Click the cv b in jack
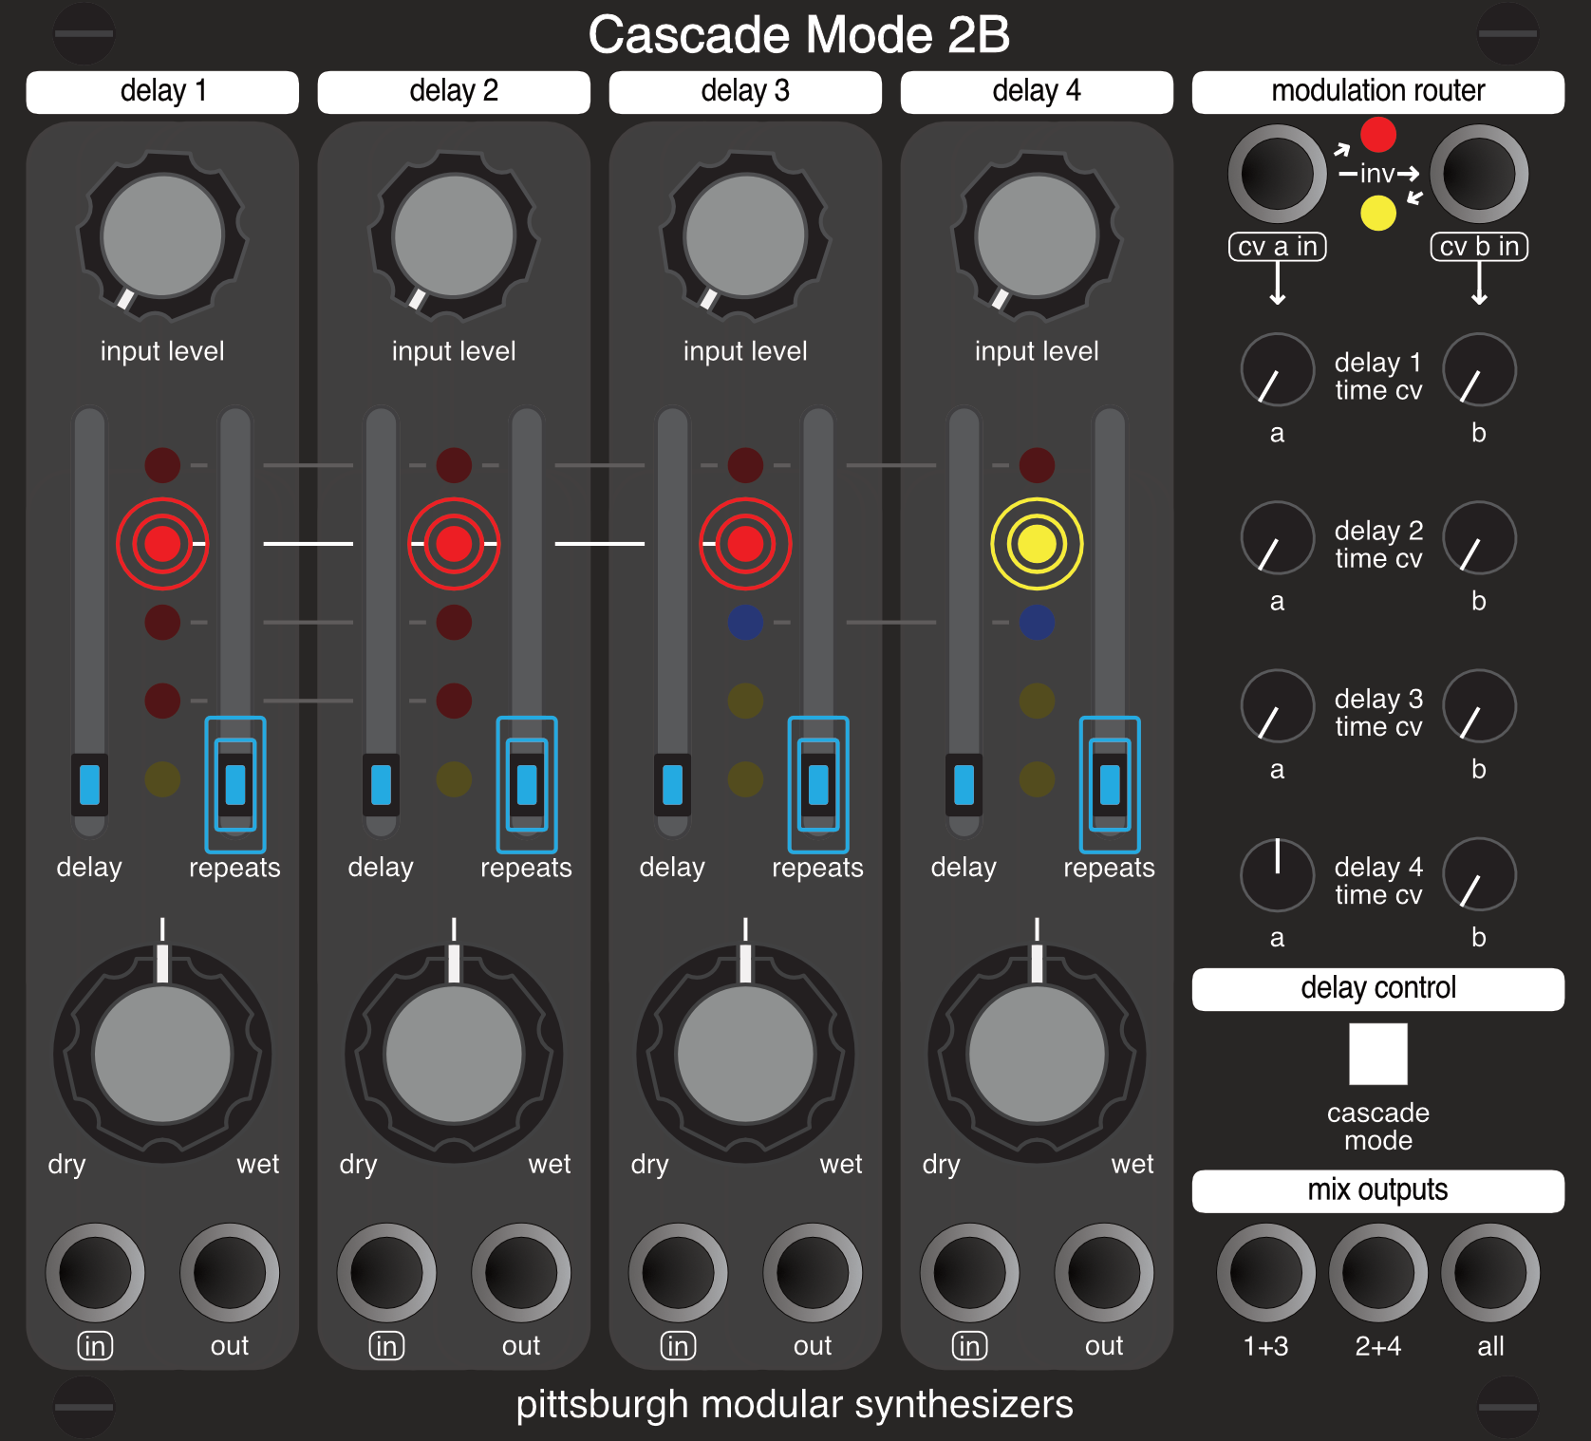 pyautogui.click(x=1478, y=176)
